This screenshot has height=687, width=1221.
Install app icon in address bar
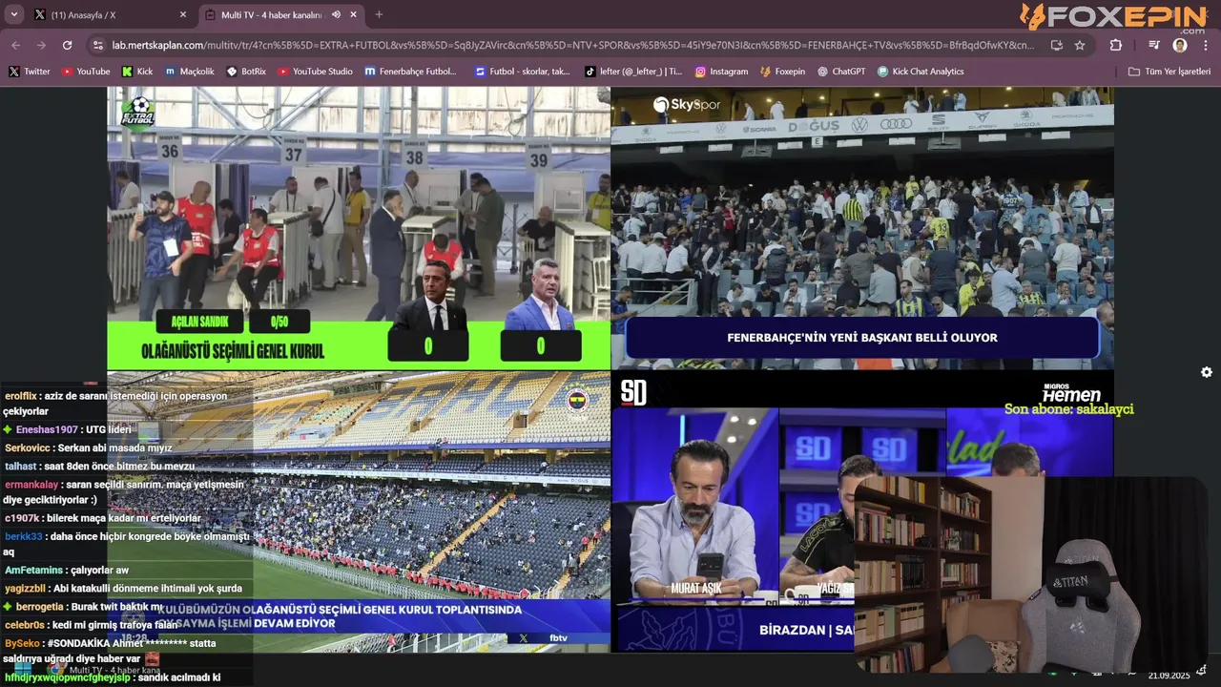click(x=1056, y=45)
